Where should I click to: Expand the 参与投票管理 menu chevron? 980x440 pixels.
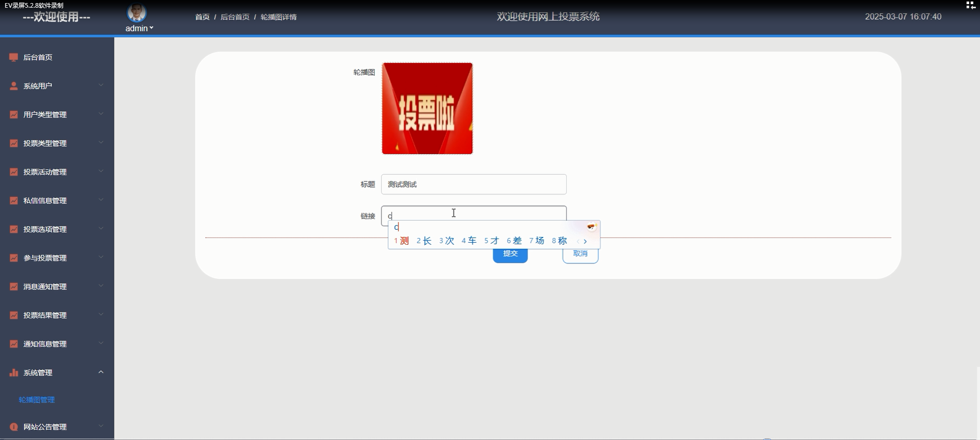[101, 258]
